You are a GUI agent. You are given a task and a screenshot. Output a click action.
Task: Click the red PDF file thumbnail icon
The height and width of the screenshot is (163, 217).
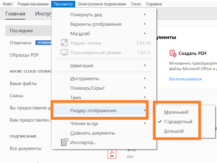click(x=112, y=154)
